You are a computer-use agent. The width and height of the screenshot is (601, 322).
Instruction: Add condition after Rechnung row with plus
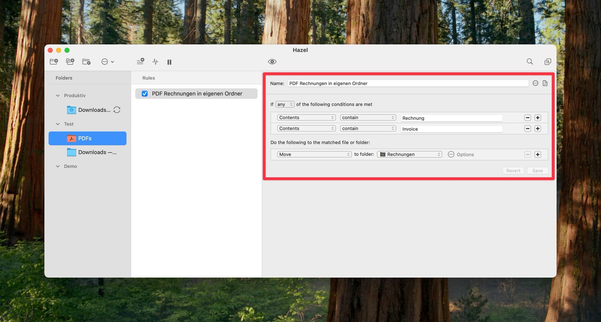click(538, 118)
